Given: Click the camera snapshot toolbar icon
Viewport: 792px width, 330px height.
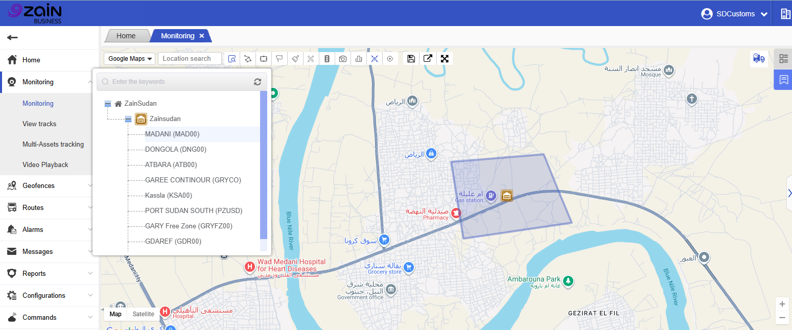Looking at the screenshot, I should [343, 59].
